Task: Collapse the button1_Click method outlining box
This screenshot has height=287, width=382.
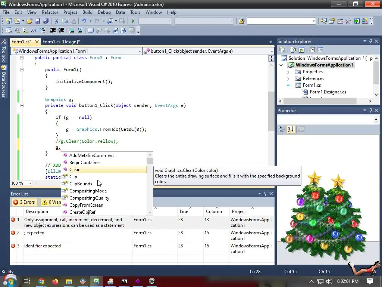Action: 22,105
